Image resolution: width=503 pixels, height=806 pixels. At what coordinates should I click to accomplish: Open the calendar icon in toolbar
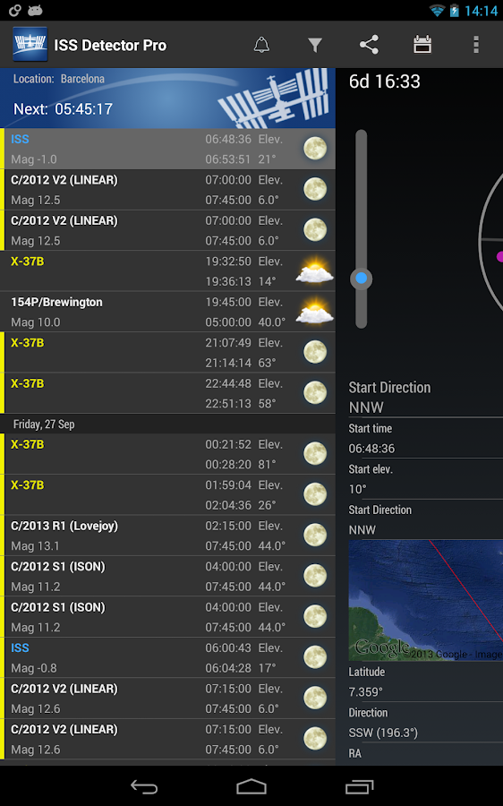pos(422,45)
